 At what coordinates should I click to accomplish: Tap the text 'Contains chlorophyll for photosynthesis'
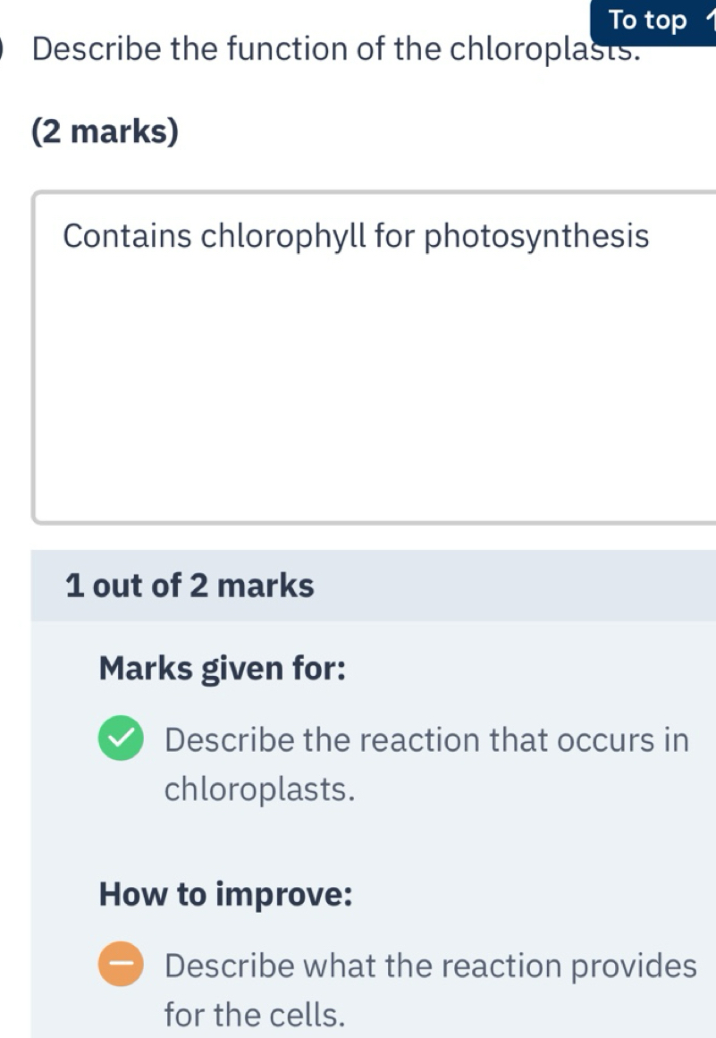coord(356,236)
